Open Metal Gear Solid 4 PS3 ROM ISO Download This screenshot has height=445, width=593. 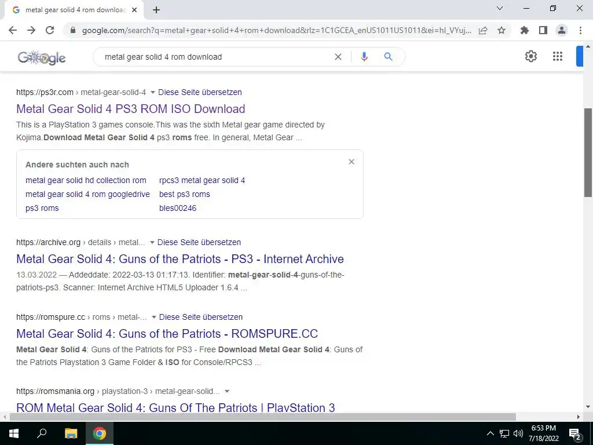pos(130,109)
